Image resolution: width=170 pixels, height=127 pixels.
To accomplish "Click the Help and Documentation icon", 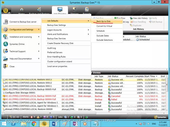I will (x=6, y=58).
